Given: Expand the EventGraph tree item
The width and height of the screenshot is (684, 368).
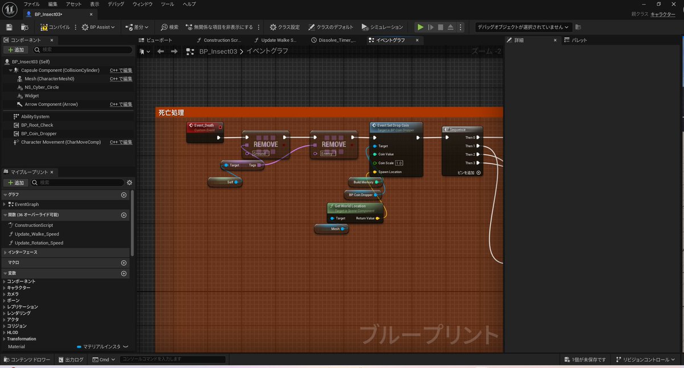Looking at the screenshot, I should [x=5, y=204].
